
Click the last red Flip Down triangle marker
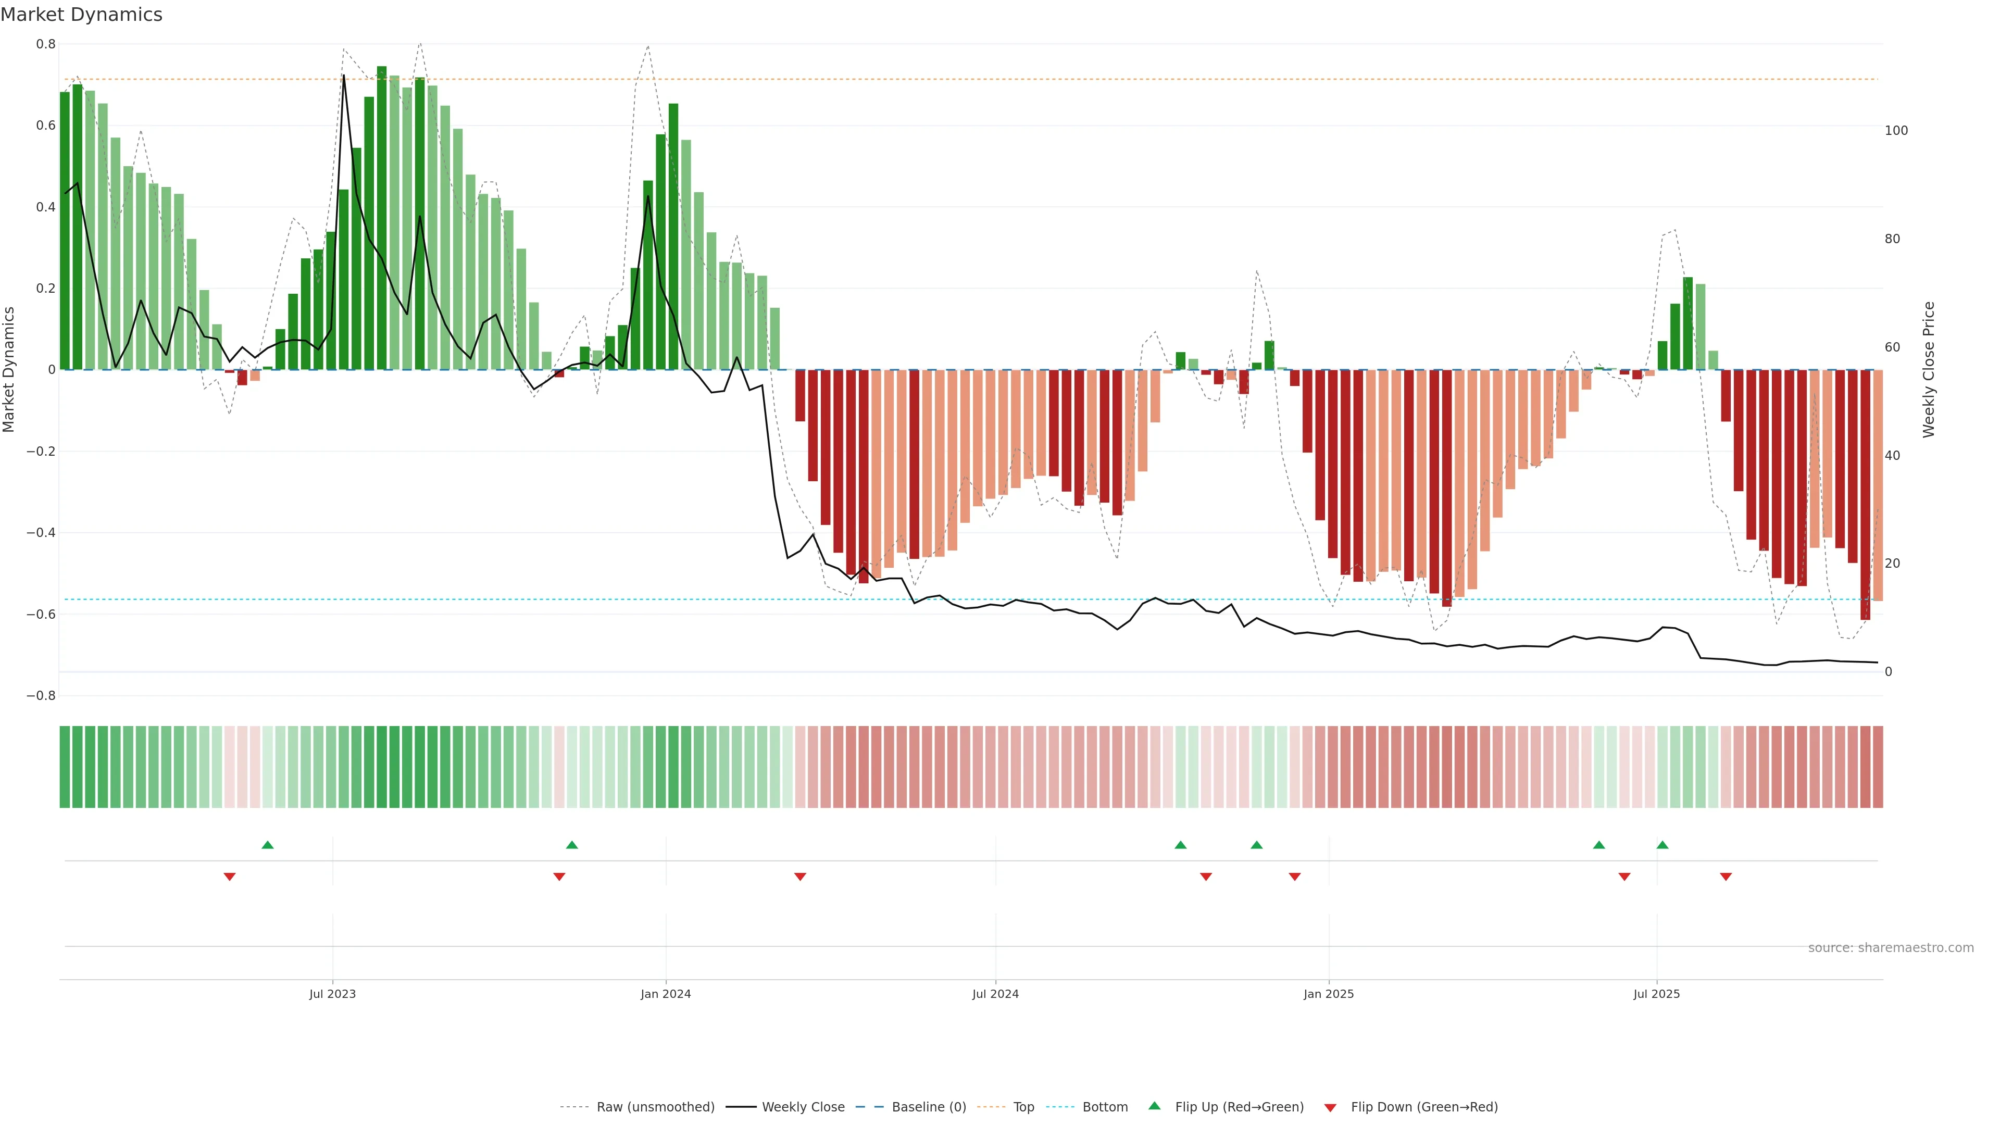click(1726, 877)
